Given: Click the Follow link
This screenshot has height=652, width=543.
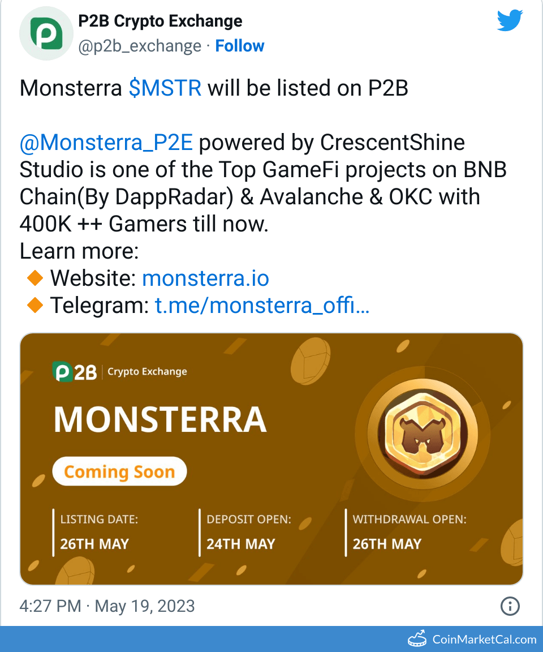Looking at the screenshot, I should pos(240,46).
